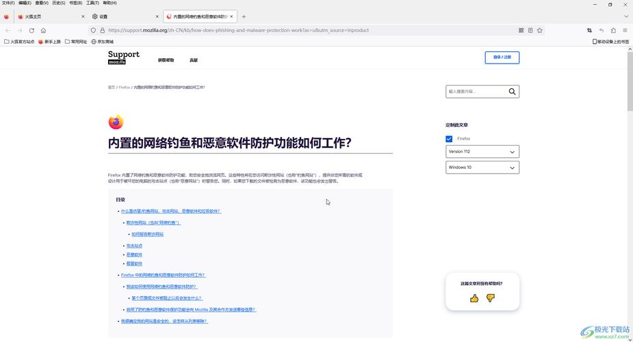Viewport: 633px width, 342px height.
Task: Open first contents link about phishing sites
Action: pos(171,211)
